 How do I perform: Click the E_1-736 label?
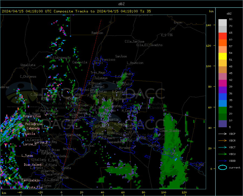tap(167, 35)
